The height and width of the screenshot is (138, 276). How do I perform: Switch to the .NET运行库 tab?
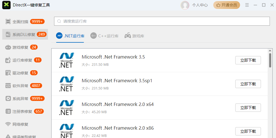pos(70,36)
